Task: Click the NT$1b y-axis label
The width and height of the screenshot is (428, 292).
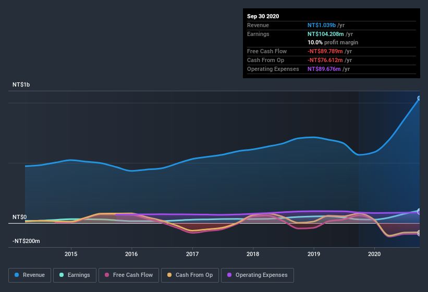Action: [x=21, y=84]
